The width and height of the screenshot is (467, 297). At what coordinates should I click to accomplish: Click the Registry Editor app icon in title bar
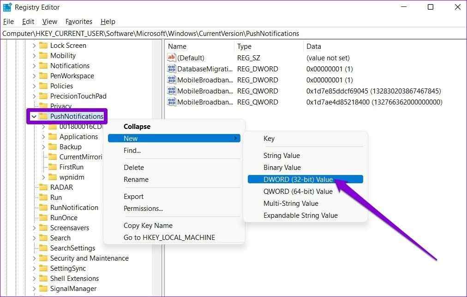point(7,7)
